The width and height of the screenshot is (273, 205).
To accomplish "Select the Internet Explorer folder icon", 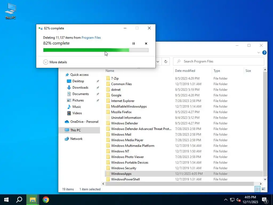I will click(x=108, y=101).
